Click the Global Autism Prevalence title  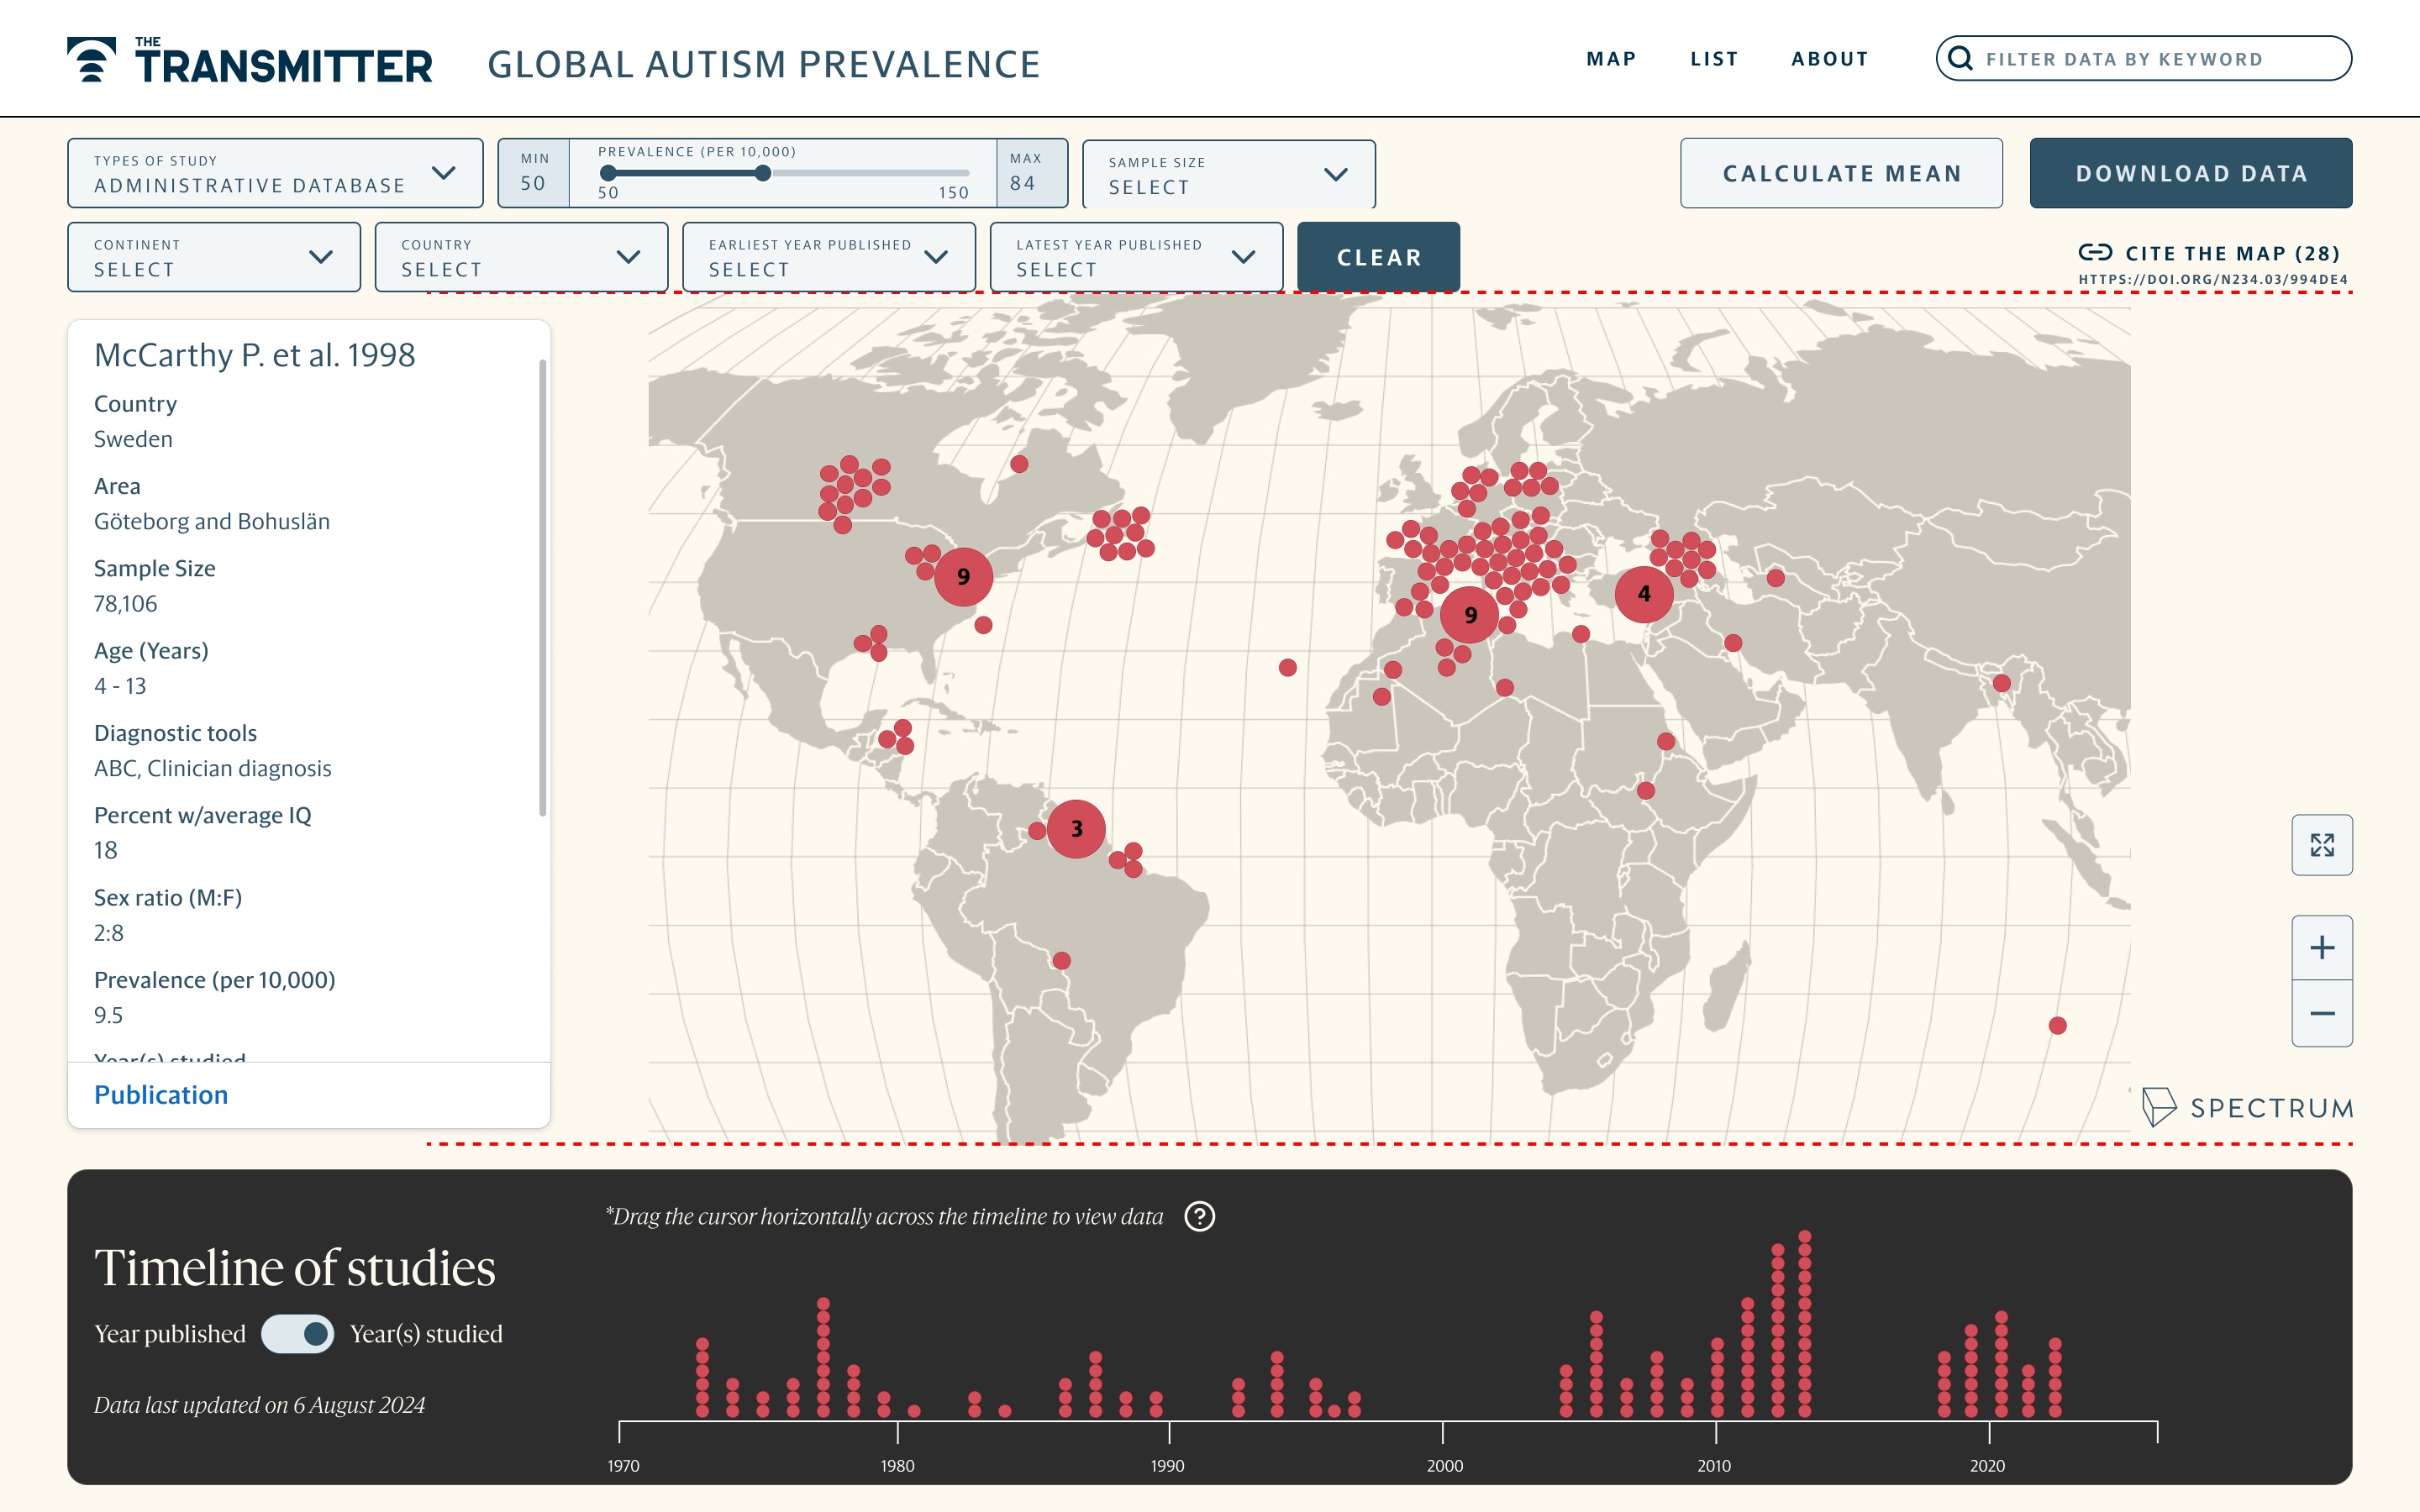click(x=763, y=64)
